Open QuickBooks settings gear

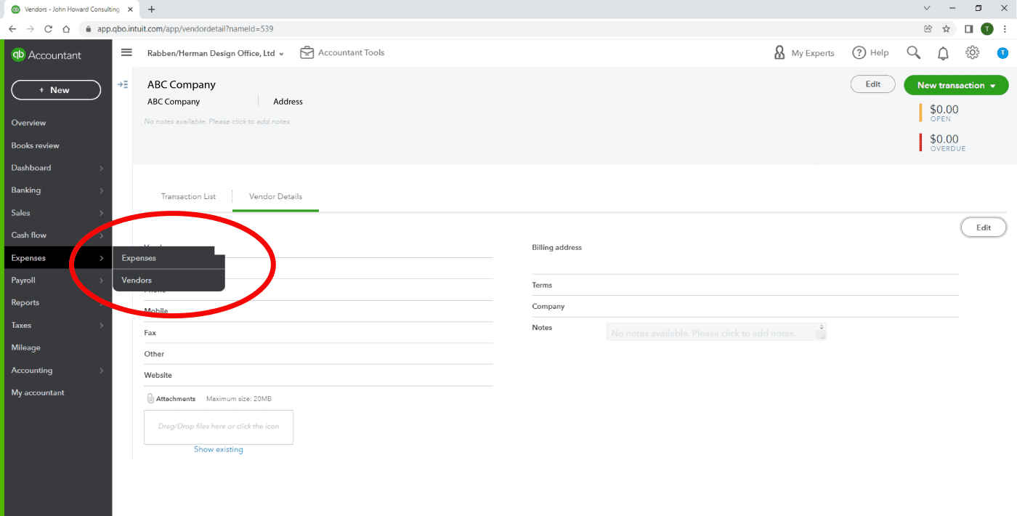[972, 52]
